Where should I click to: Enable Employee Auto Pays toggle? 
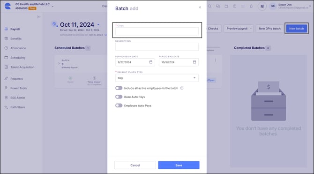[x=119, y=106]
